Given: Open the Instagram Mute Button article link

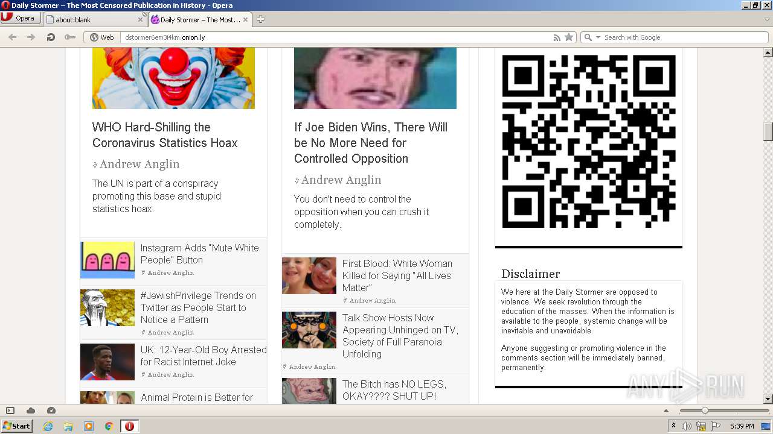Looking at the screenshot, I should click(199, 254).
